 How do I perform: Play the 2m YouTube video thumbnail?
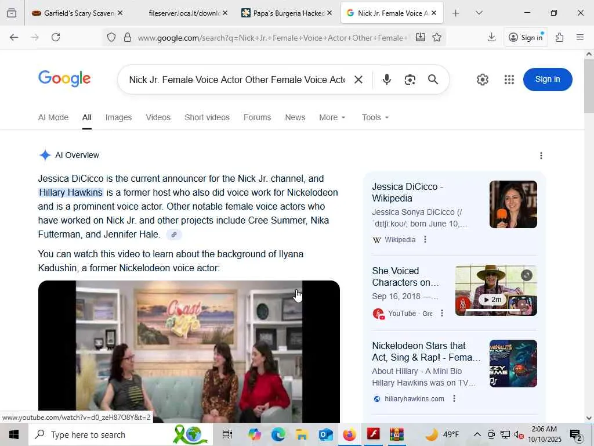(496, 290)
